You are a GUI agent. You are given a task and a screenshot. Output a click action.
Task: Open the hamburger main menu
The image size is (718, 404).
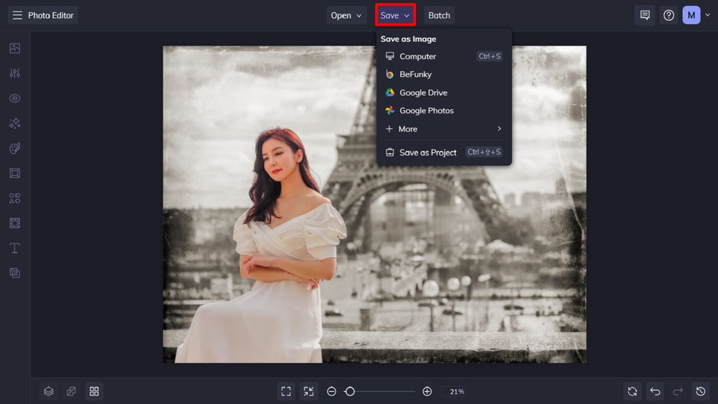point(17,15)
